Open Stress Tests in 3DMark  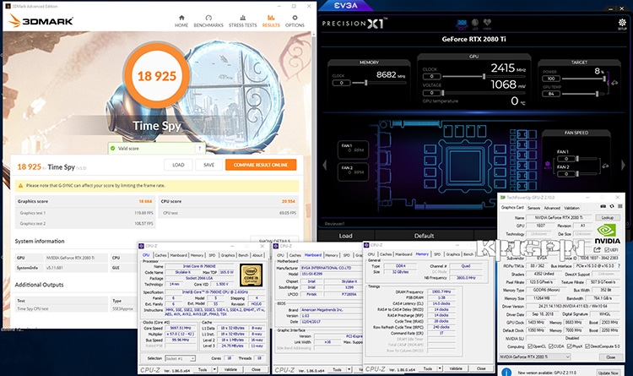(x=242, y=19)
